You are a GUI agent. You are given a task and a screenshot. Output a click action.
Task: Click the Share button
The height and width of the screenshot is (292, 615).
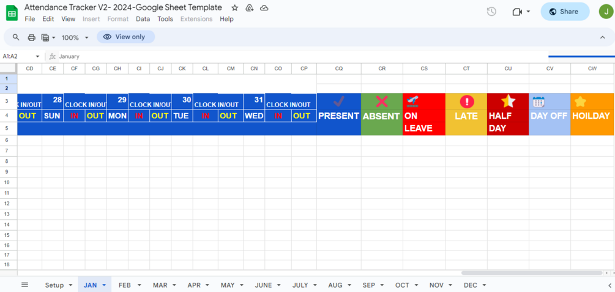pyautogui.click(x=564, y=12)
